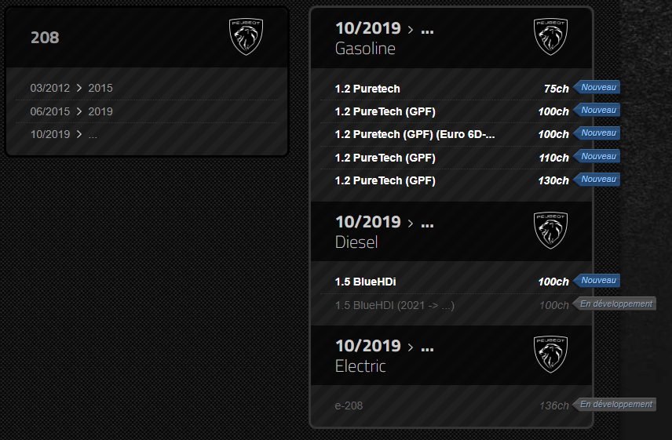Click En développement badge for e-208

[x=614, y=404]
